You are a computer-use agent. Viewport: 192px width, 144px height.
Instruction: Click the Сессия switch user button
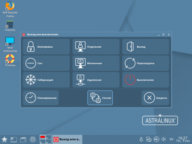(x=100, y=98)
